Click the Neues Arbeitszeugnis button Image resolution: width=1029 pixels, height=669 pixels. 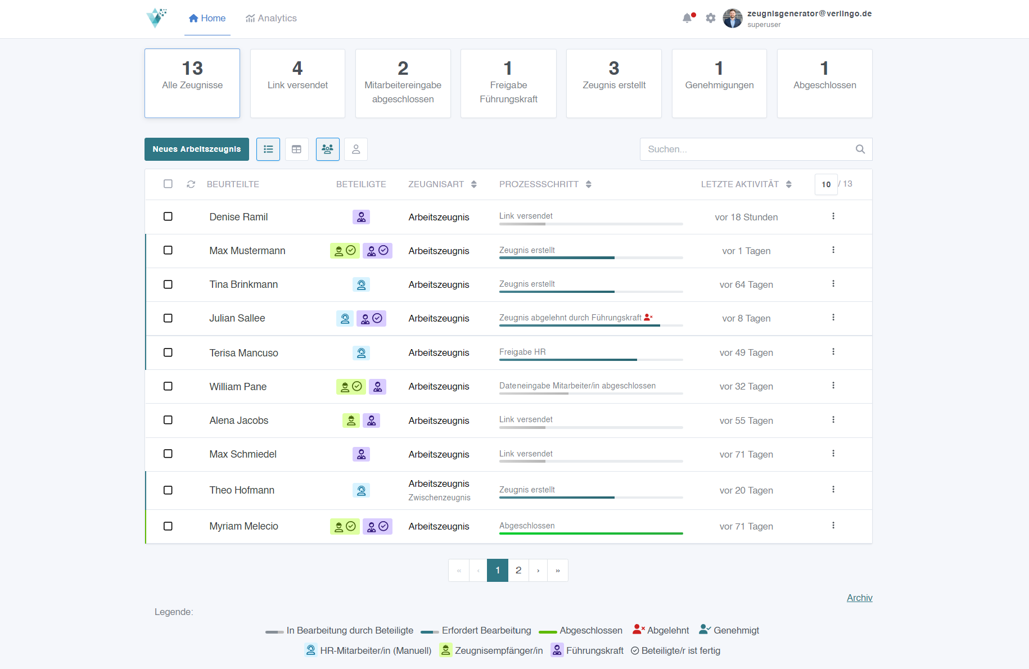coord(197,150)
